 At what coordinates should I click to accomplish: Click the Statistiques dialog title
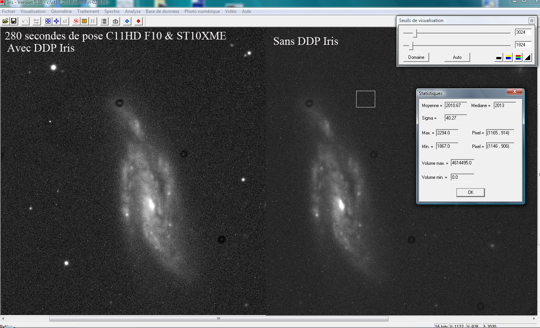(431, 93)
